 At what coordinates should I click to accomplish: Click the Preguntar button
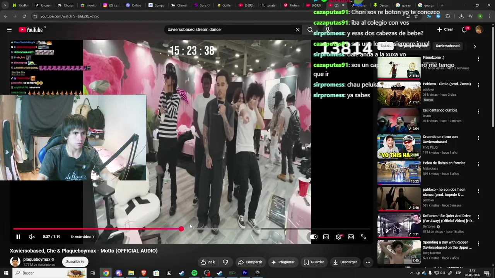coord(283,262)
